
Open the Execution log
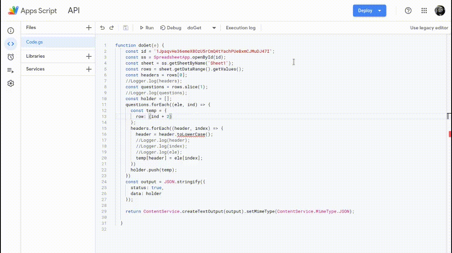(240, 28)
